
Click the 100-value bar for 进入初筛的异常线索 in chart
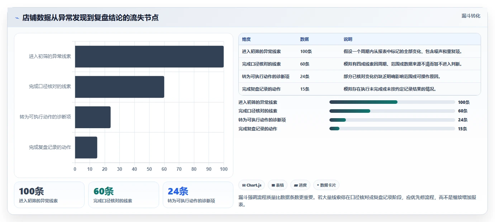[149, 57]
